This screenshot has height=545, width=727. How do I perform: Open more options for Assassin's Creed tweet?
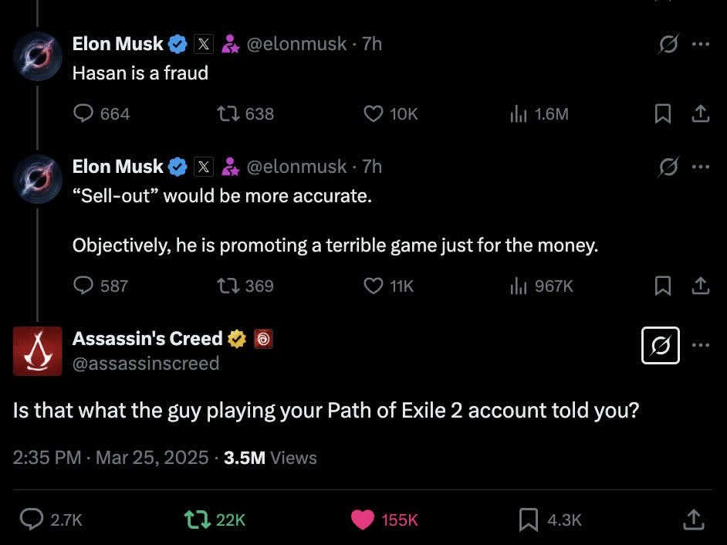(700, 345)
